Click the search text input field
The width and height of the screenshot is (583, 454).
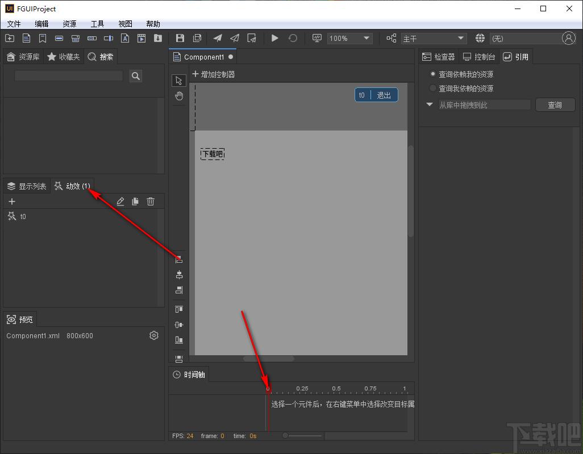[x=69, y=75]
